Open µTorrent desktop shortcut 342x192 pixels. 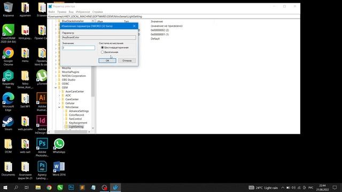click(42, 77)
